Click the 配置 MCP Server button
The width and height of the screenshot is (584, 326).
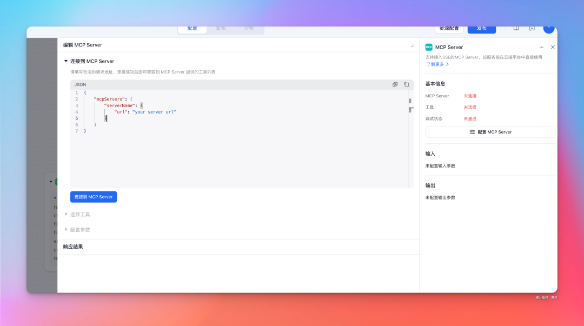click(x=490, y=132)
